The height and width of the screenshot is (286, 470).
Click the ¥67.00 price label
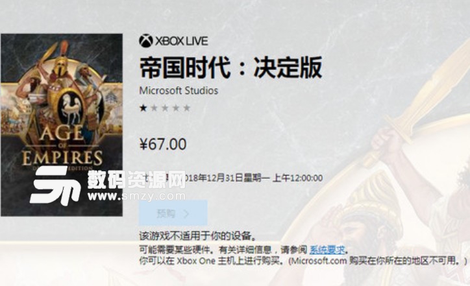point(163,144)
